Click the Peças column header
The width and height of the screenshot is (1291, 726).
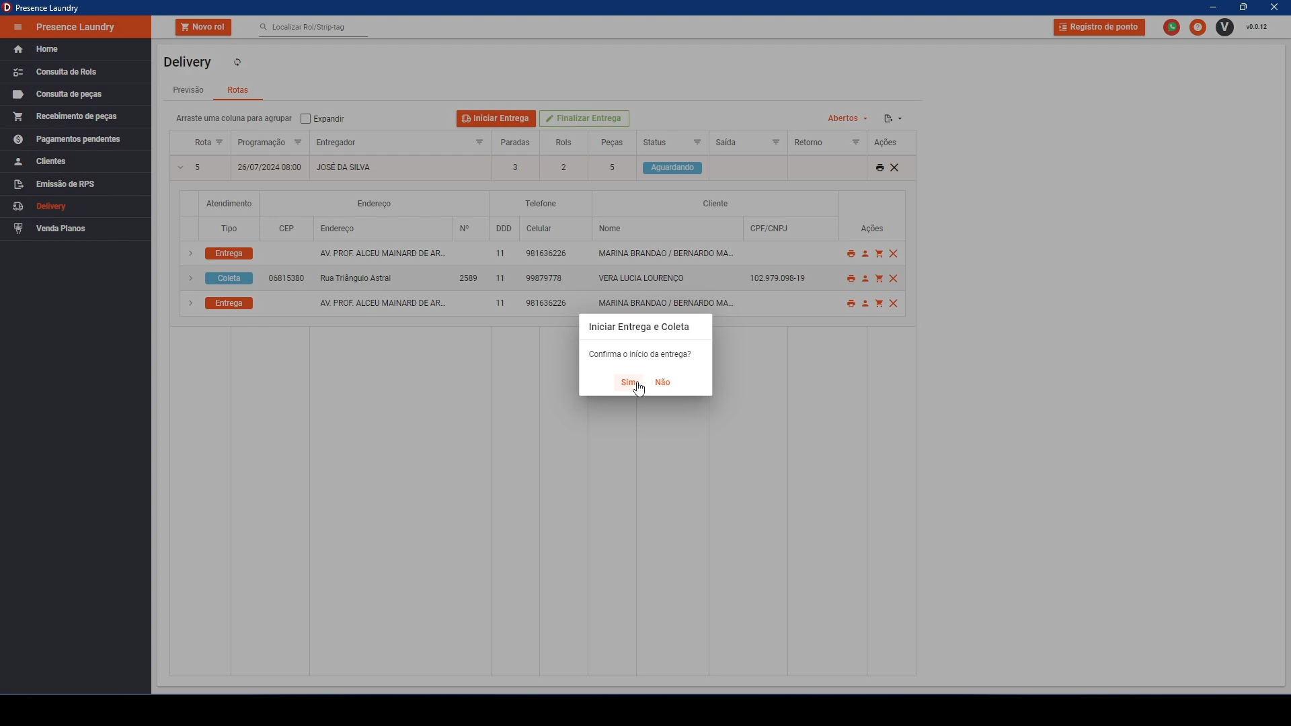[612, 143]
